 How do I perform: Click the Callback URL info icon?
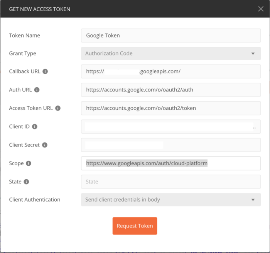[x=45, y=71]
